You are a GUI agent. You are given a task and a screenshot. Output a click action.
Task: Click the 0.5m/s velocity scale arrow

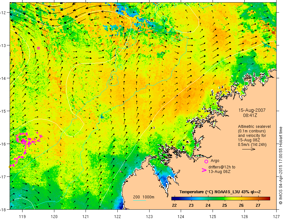249,149
